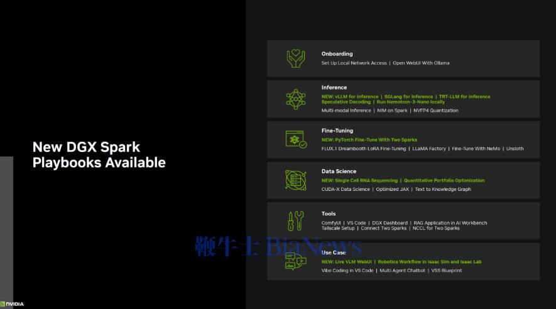Click the Onboarding heart-in-hands icon
The image size is (556, 309).
(x=295, y=58)
